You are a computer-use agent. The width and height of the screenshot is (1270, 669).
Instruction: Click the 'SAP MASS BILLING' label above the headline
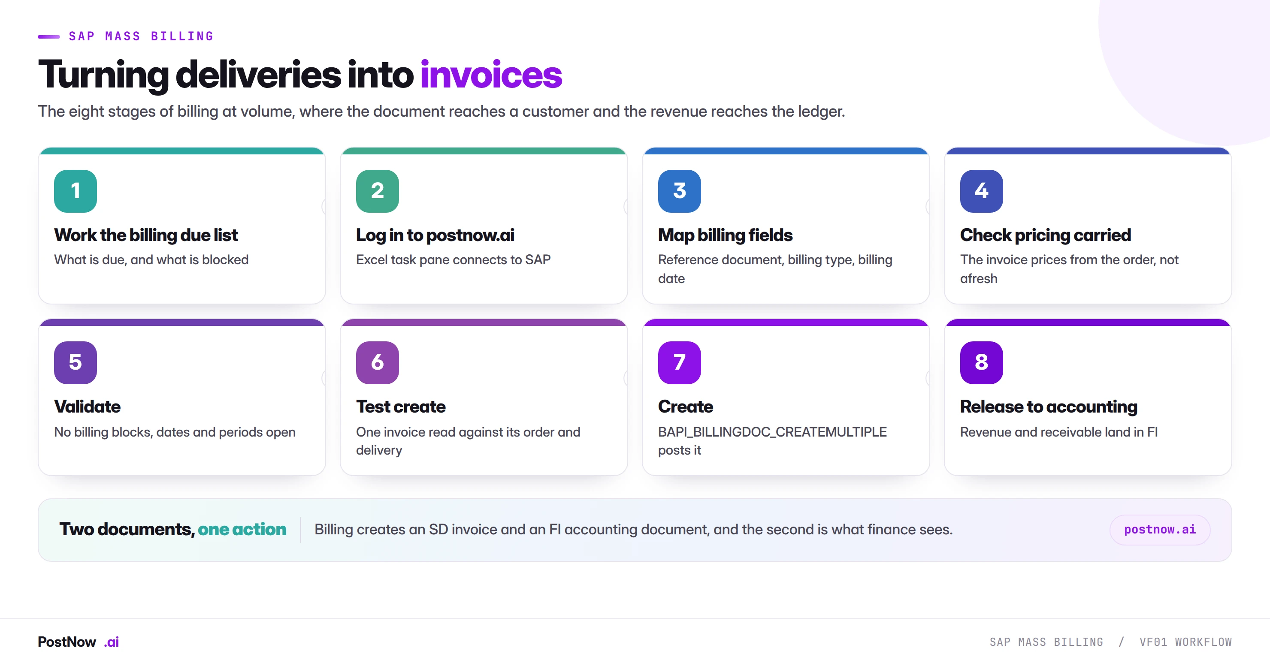coord(141,36)
